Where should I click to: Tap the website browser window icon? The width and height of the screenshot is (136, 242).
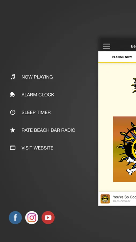[x=13, y=148]
